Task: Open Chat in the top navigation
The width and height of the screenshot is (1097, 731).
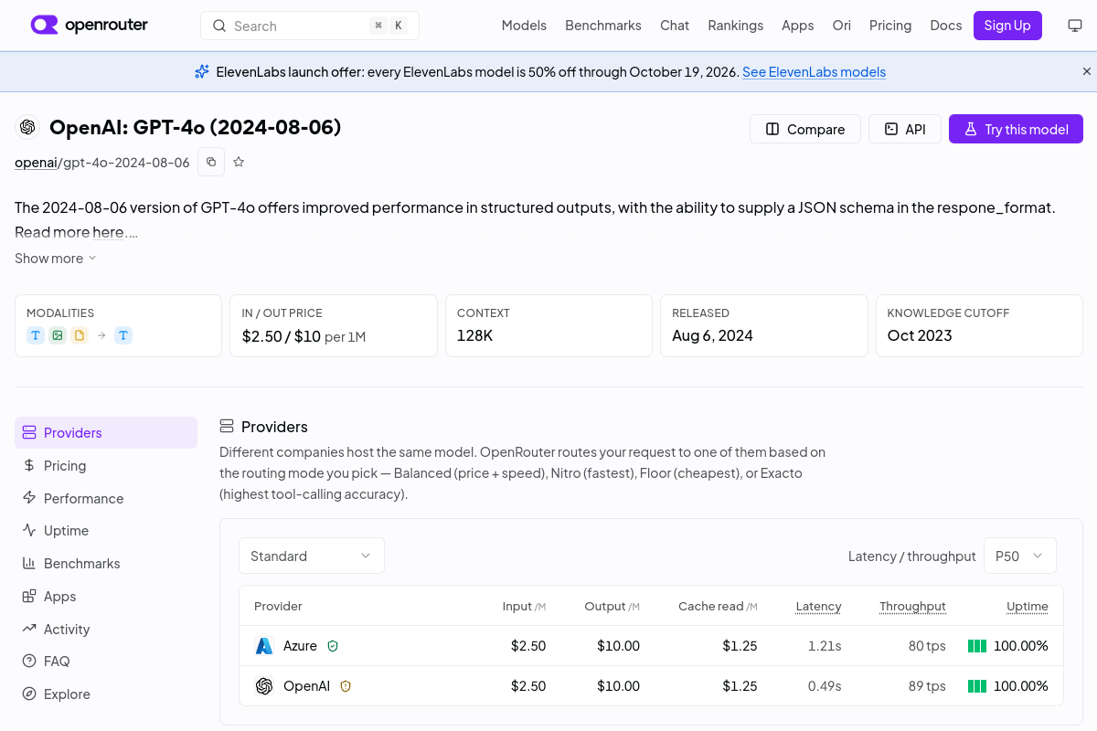Action: pos(675,26)
